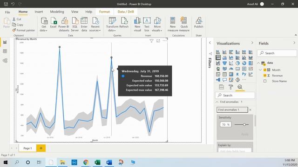
Task: Collapse the Find anomalies section
Action: point(217,102)
